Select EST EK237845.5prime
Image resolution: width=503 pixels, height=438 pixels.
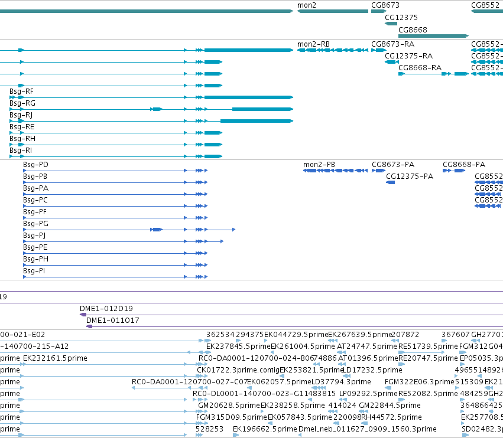click(238, 347)
